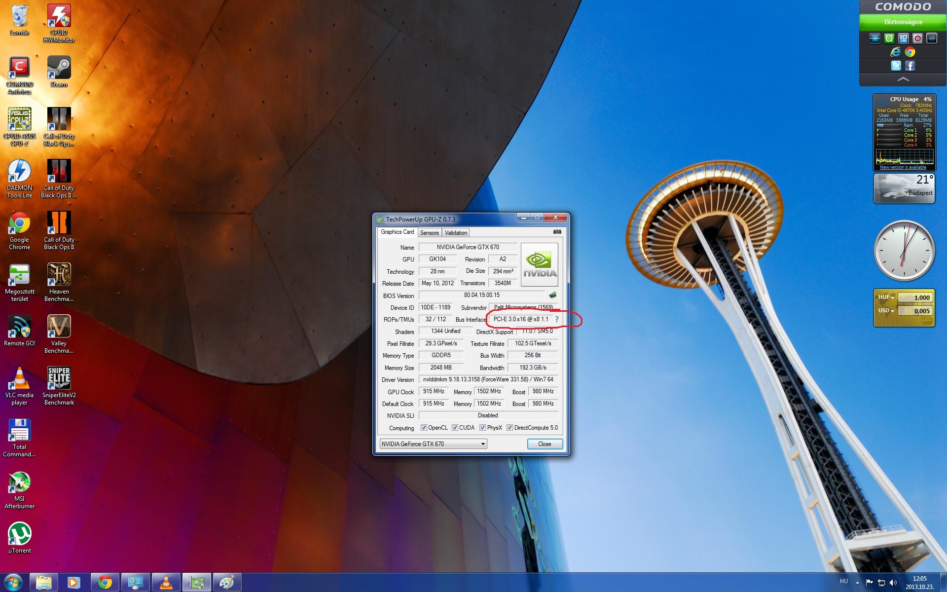Click the NVIDIA logo in GPU-Z

540,264
